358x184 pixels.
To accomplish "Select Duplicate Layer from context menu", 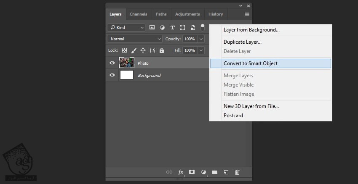I will coord(243,42).
